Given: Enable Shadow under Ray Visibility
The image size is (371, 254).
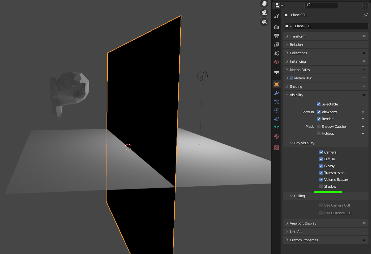Looking at the screenshot, I should [x=321, y=186].
